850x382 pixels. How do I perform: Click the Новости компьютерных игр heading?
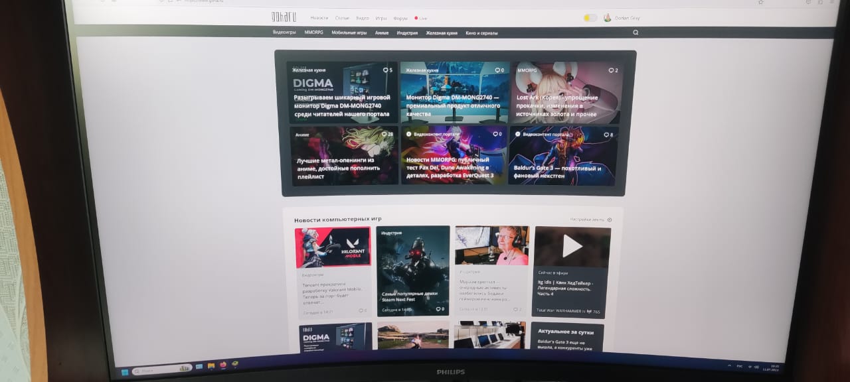click(338, 219)
